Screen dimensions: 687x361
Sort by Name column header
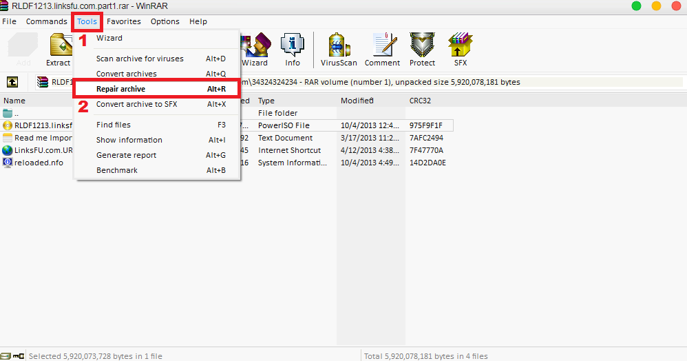[x=14, y=101]
